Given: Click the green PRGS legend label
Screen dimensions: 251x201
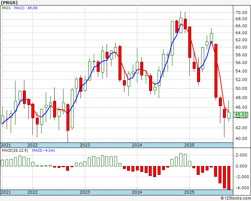Looking at the screenshot, I should point(6,8).
